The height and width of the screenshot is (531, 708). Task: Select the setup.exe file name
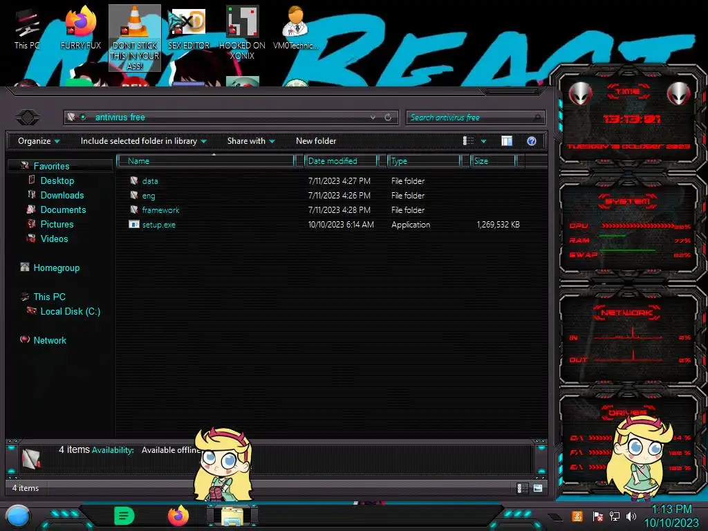point(159,225)
